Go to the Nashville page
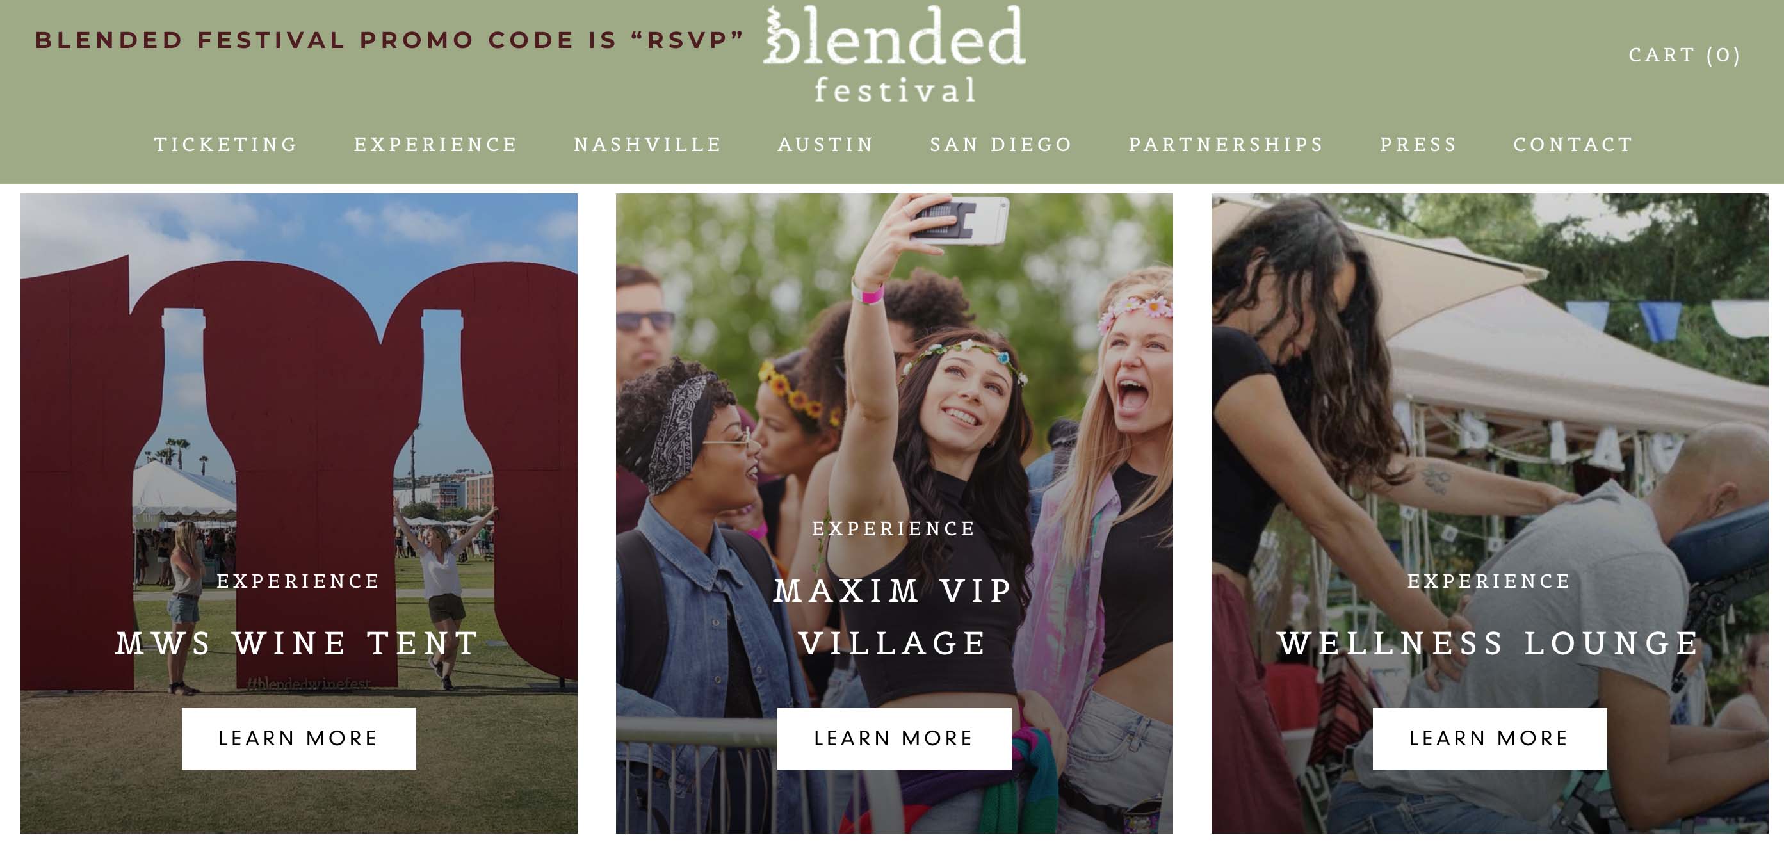 point(647,144)
